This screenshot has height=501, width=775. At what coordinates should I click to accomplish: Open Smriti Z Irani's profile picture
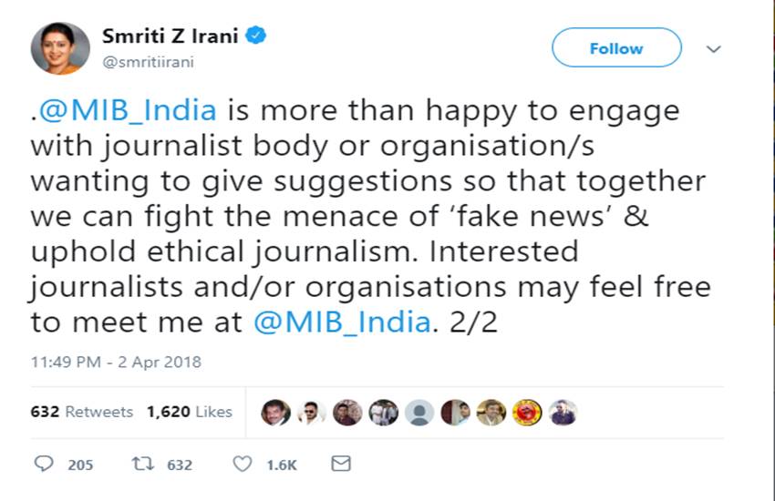[x=60, y=48]
